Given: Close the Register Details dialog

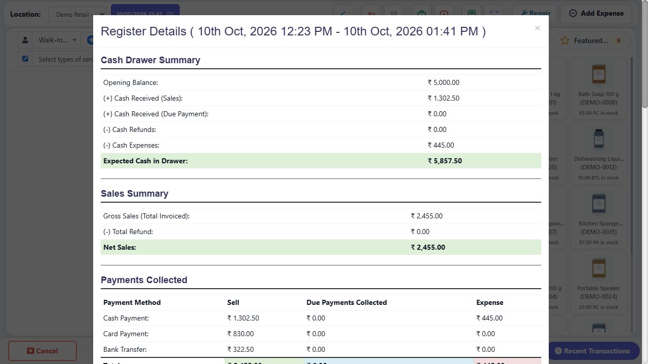Looking at the screenshot, I should pyautogui.click(x=537, y=28).
